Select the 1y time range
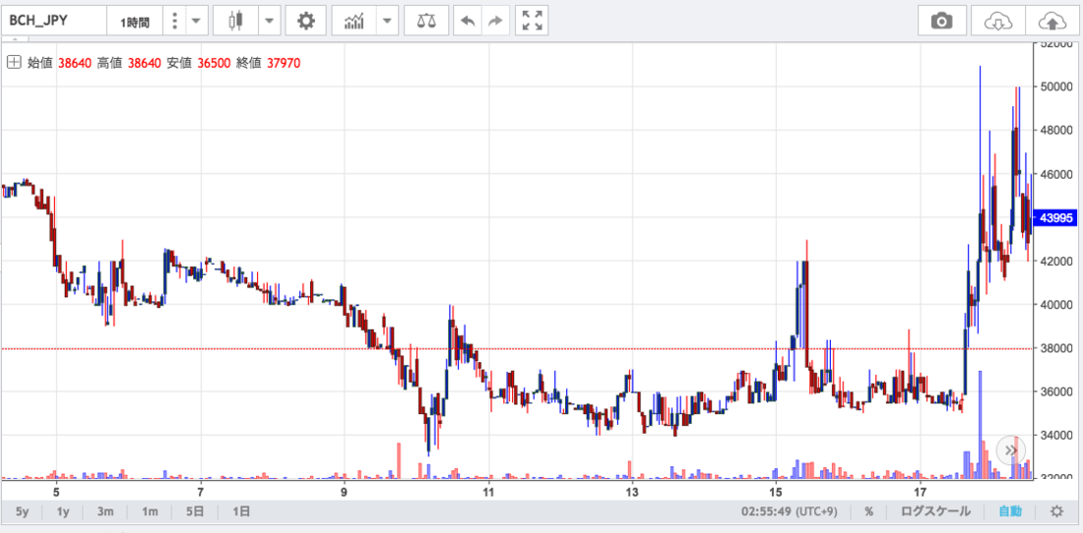Viewport: 1083px width, 533px height. coord(63,511)
